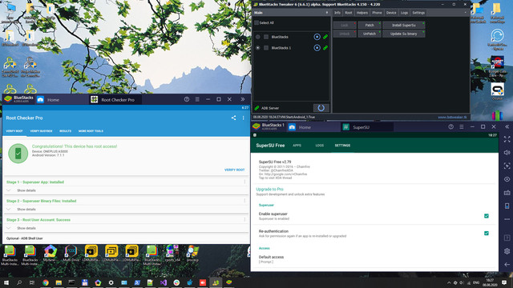Click Install SuperSu button
Image resolution: width=513 pixels, height=288 pixels.
click(404, 25)
